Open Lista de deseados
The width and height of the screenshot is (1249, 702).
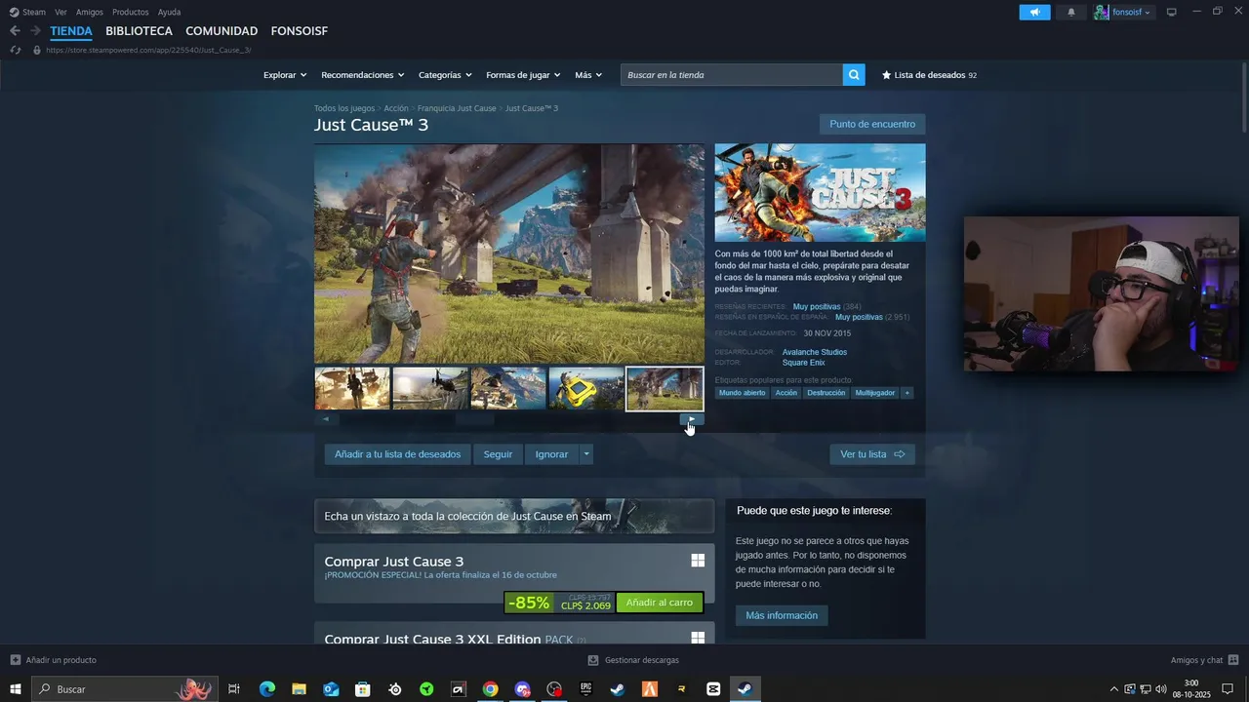pyautogui.click(x=929, y=75)
